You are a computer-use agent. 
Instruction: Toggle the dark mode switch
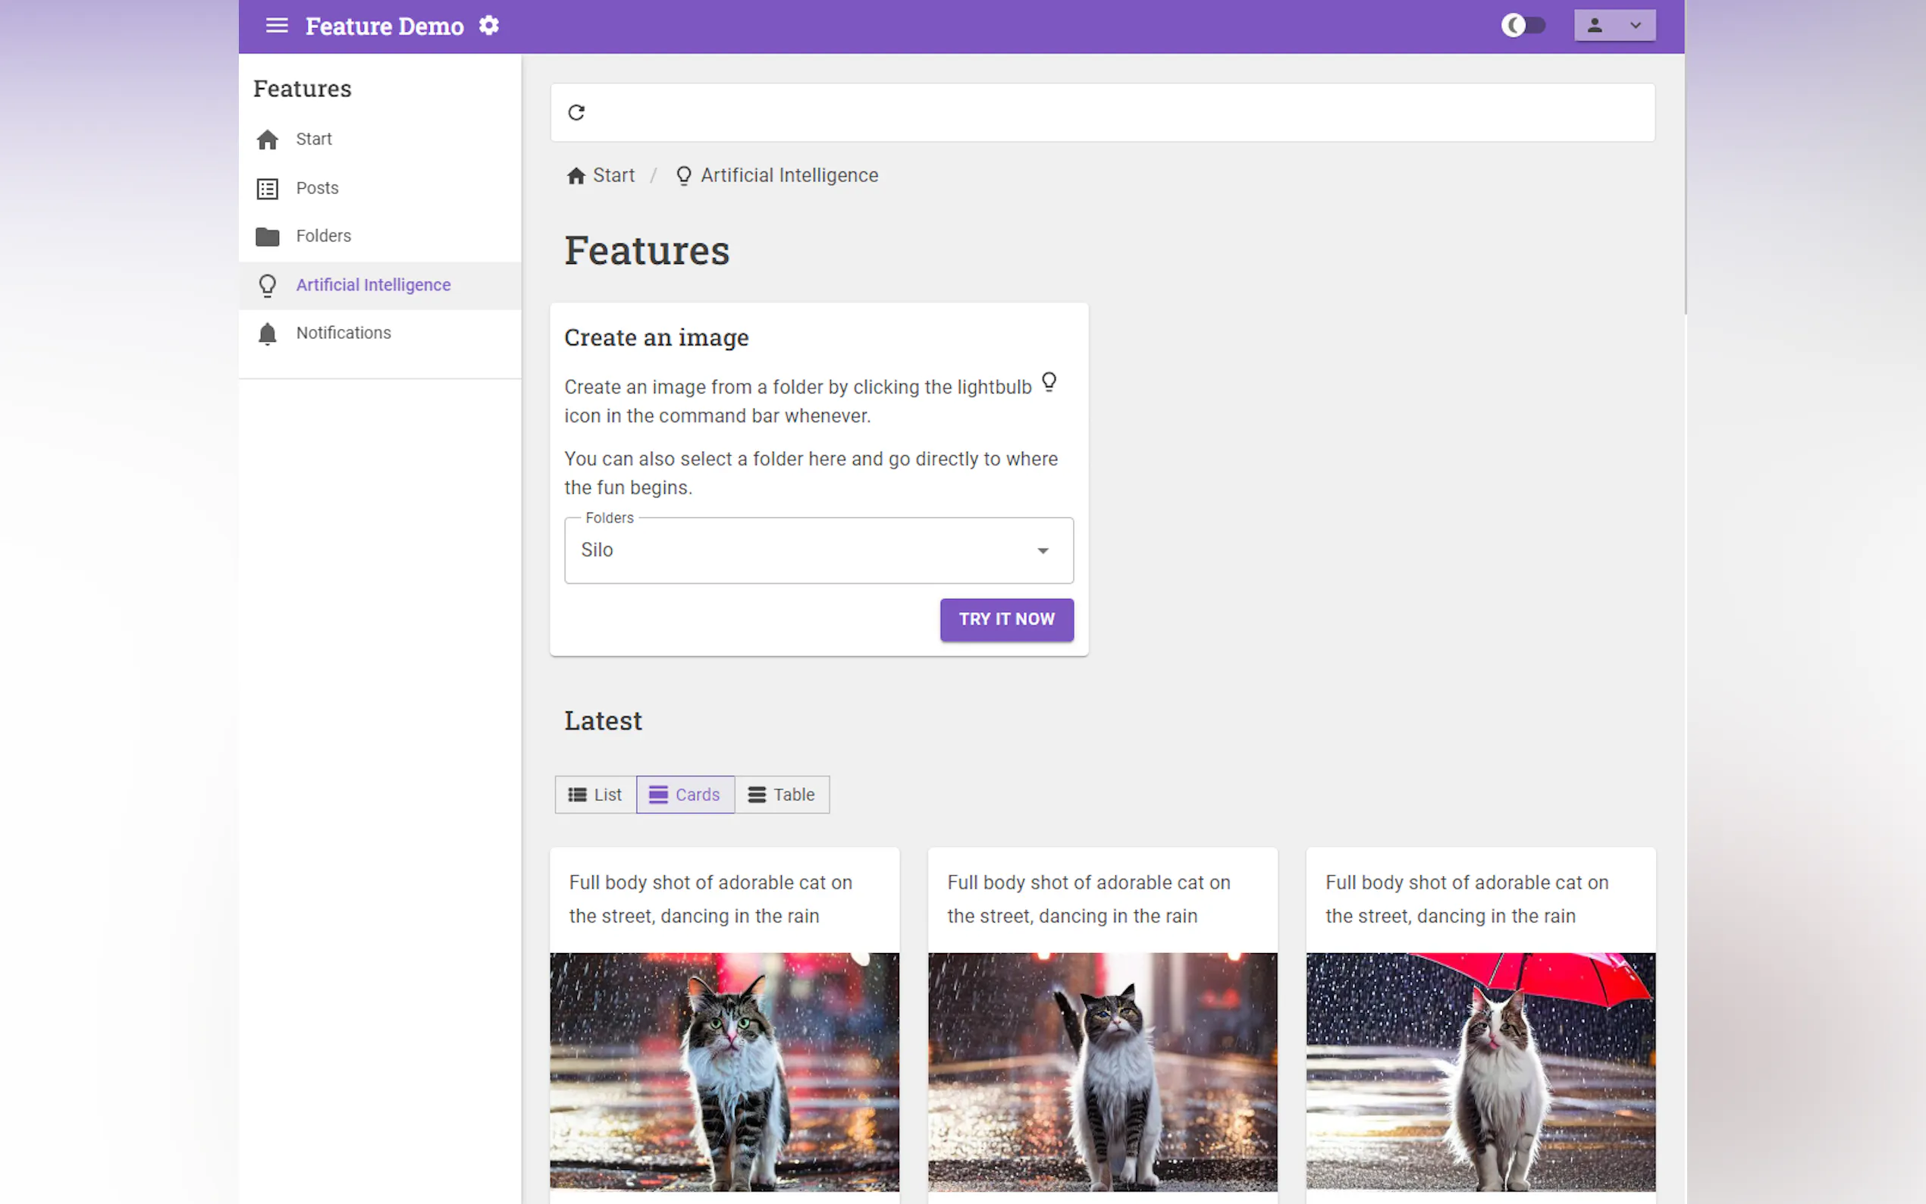click(x=1523, y=26)
